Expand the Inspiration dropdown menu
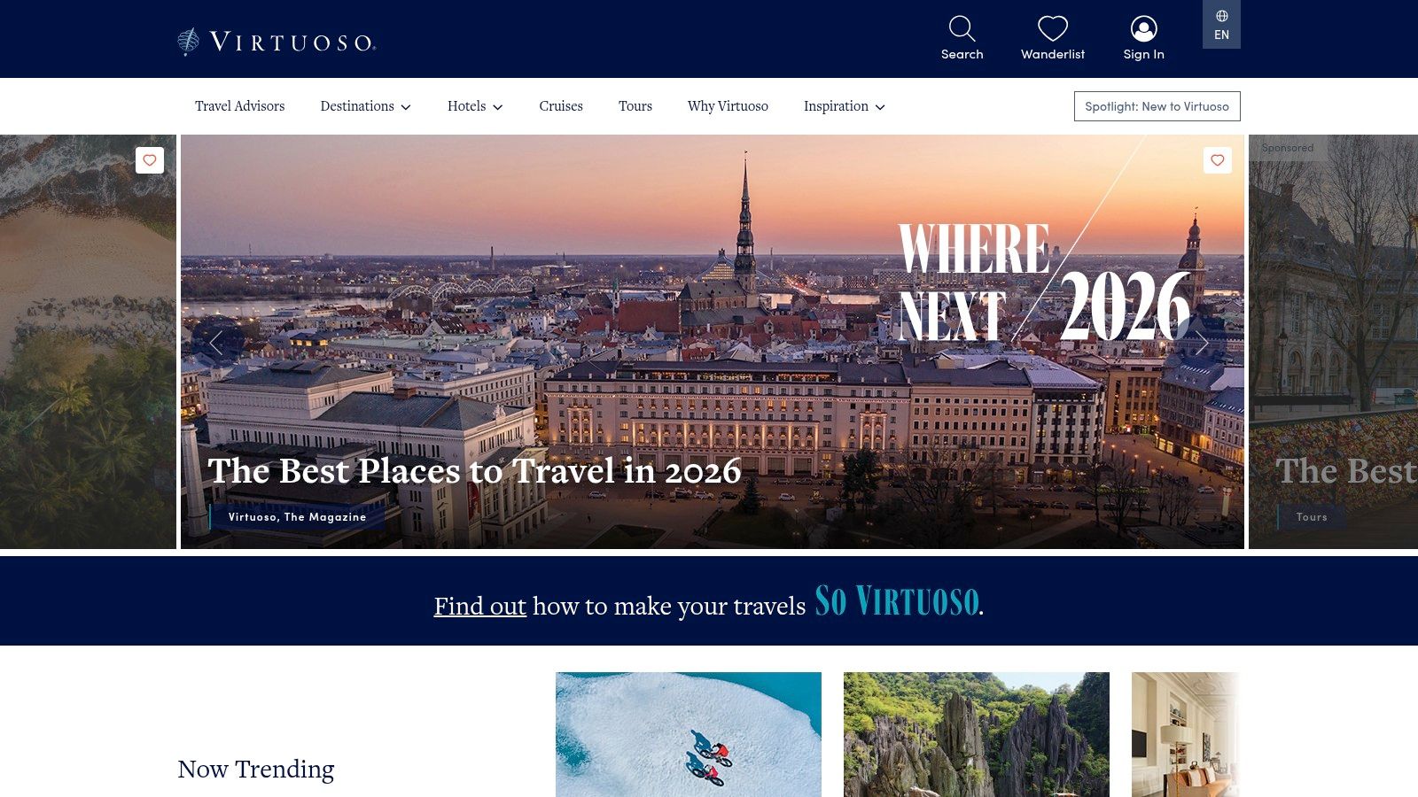The image size is (1418, 797). (x=844, y=106)
